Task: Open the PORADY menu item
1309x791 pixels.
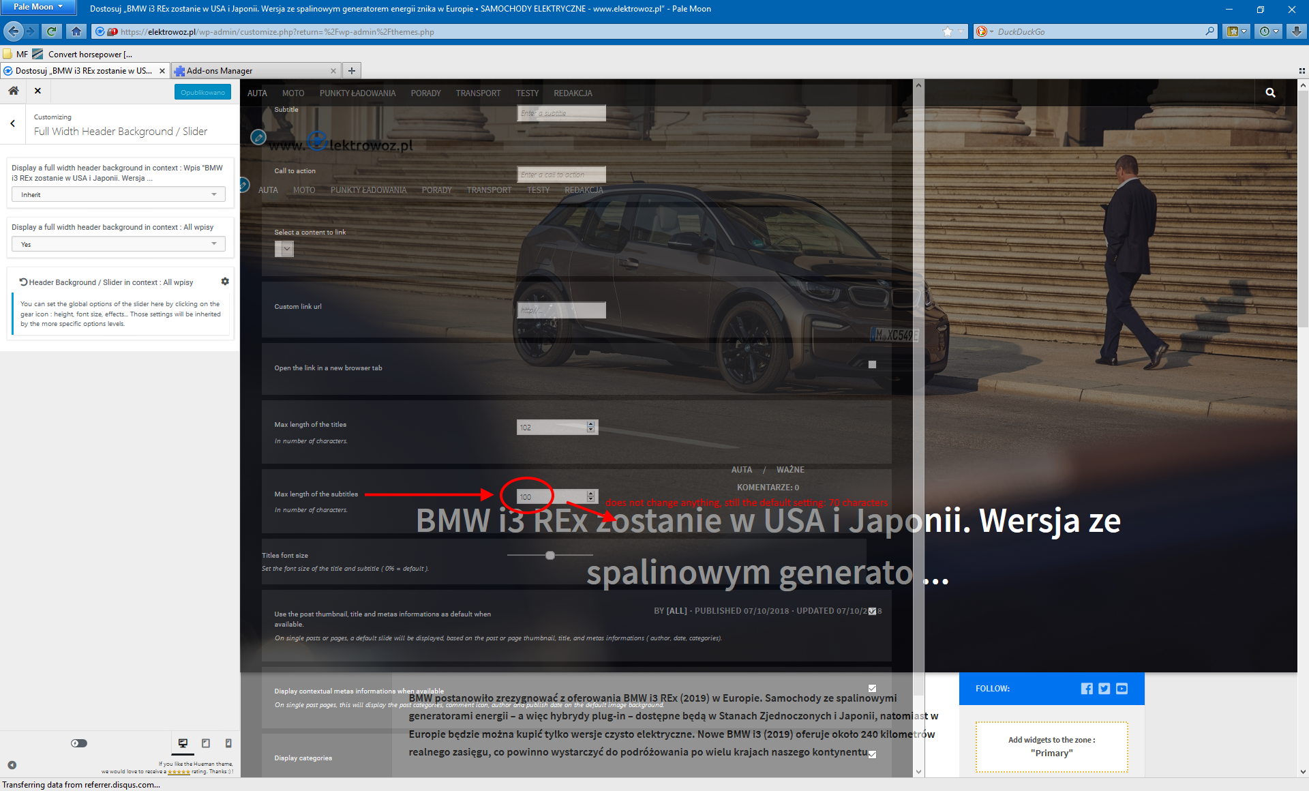Action: 425,93
